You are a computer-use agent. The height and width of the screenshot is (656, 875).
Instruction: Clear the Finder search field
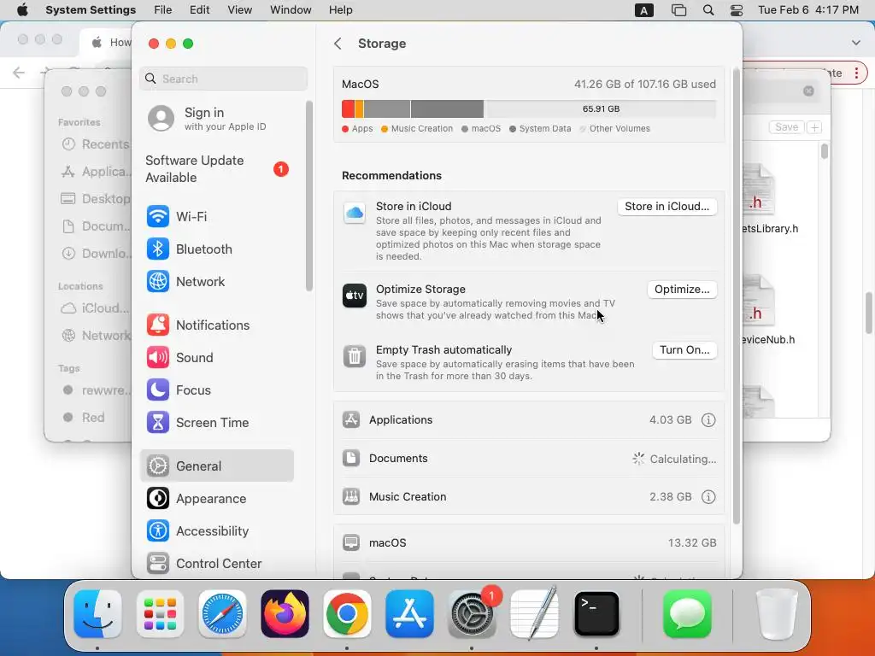pos(808,91)
